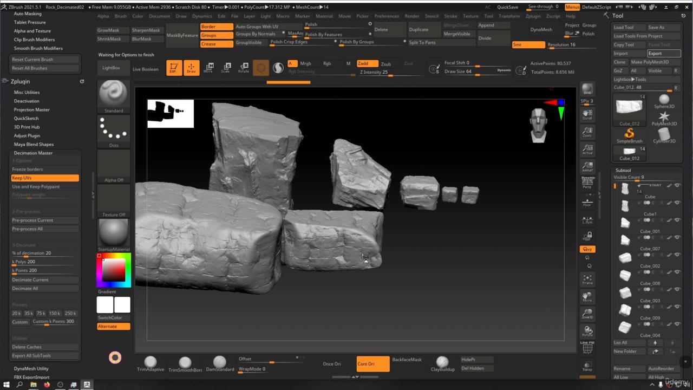Open the Dots stroke selector
The image size is (693, 390).
click(114, 132)
